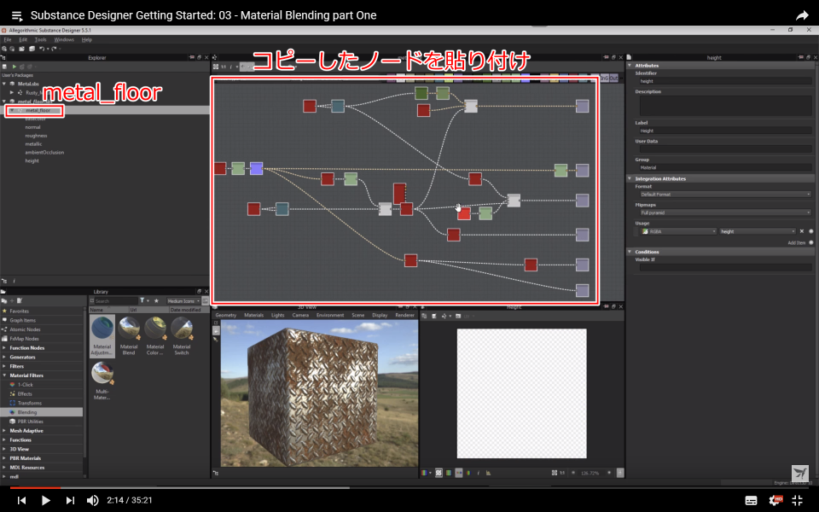Viewport: 819px width, 512px height.
Task: Open the Format dropdown (Default Format)
Action: click(725, 195)
